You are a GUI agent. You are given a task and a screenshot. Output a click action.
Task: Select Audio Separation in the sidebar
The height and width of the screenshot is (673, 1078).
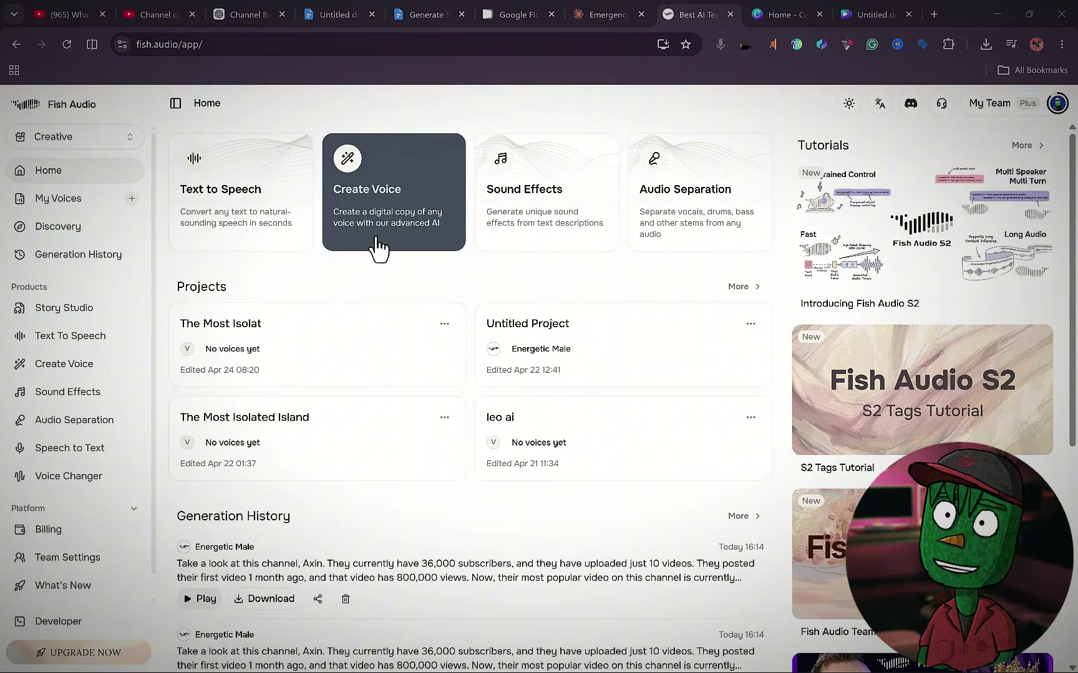click(x=75, y=420)
